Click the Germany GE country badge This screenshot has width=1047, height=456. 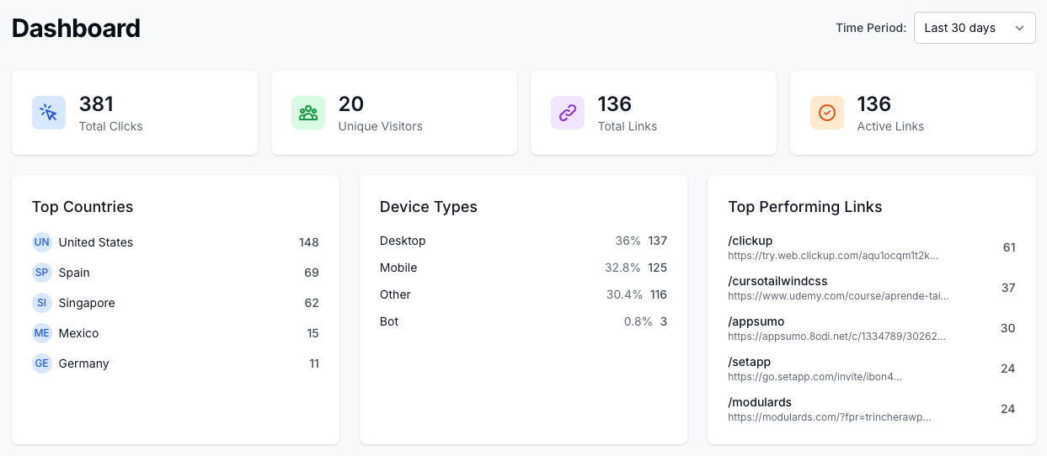[x=42, y=363]
